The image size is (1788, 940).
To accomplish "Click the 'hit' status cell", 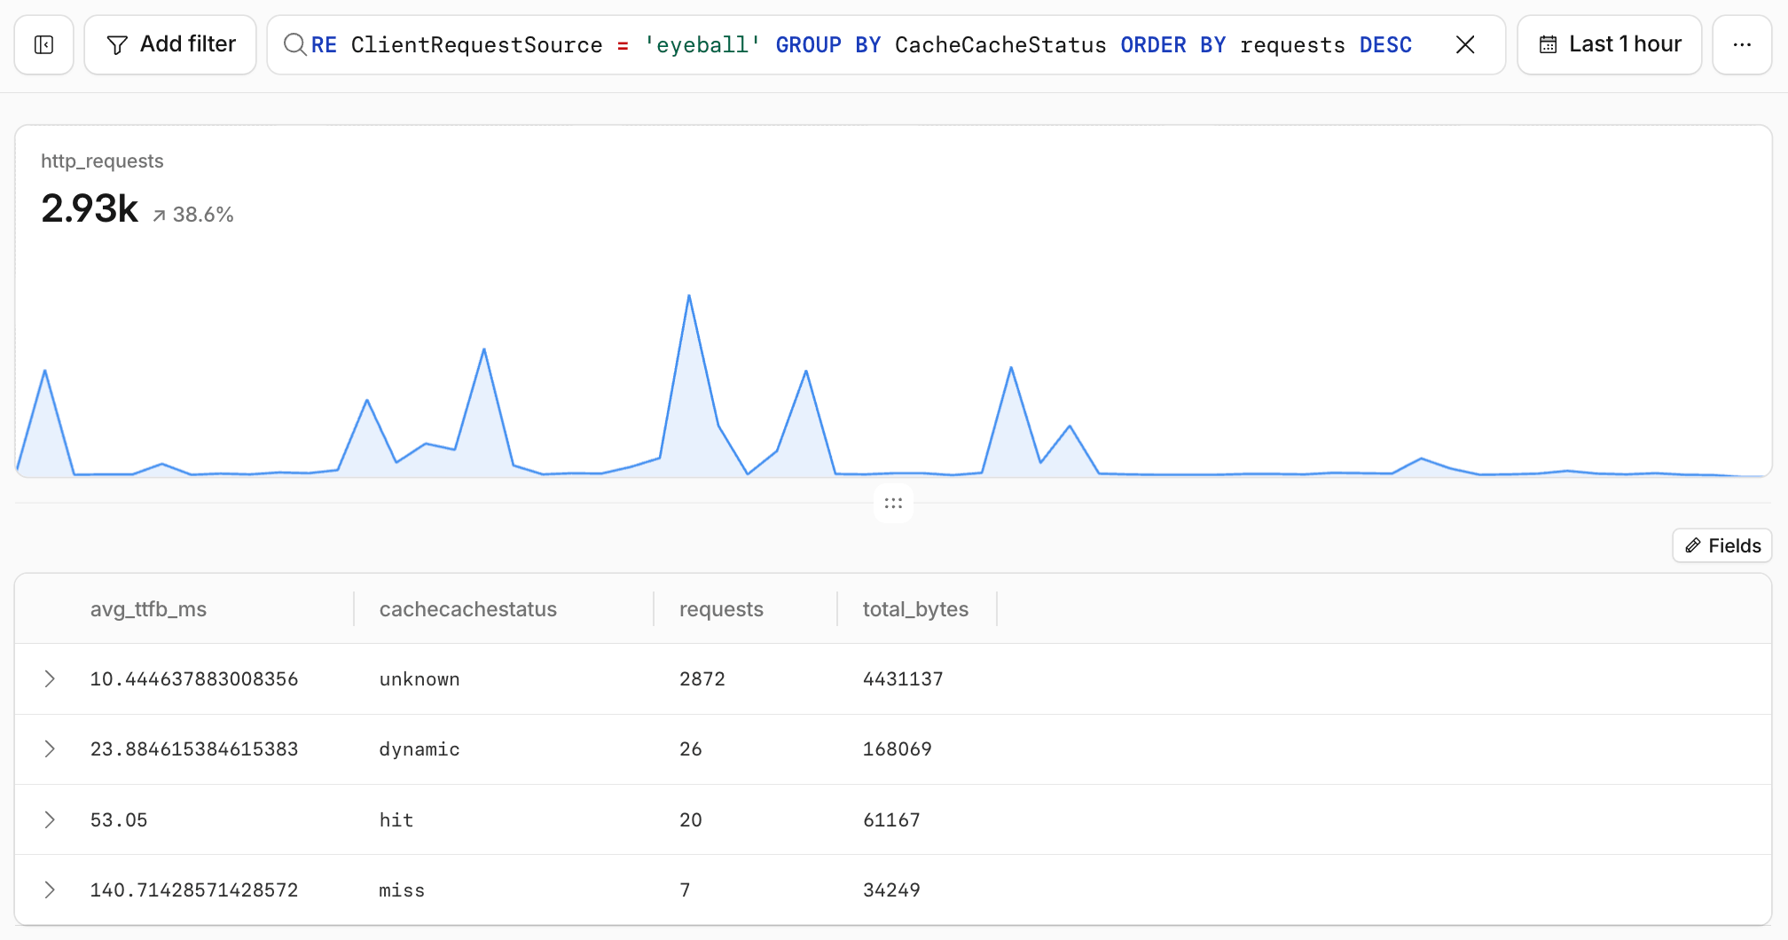I will coord(396,820).
